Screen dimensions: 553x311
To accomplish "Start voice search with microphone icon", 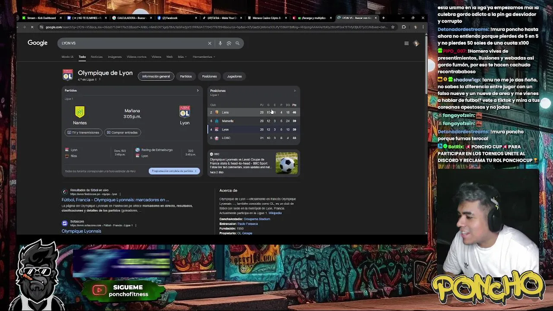I will (x=220, y=43).
